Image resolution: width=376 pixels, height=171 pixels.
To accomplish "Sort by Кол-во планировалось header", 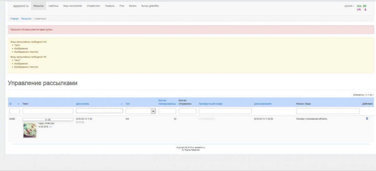I will point(167,102).
